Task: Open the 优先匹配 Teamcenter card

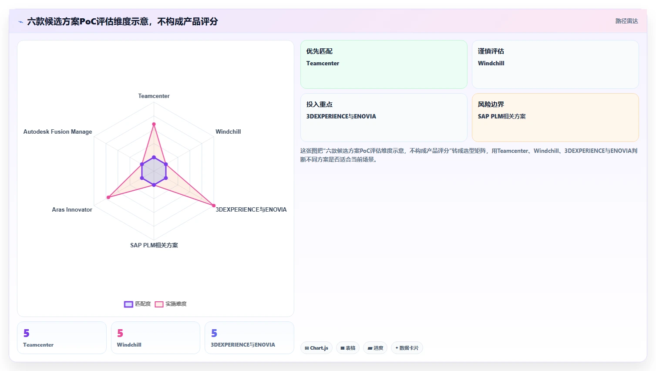Action: coord(384,64)
